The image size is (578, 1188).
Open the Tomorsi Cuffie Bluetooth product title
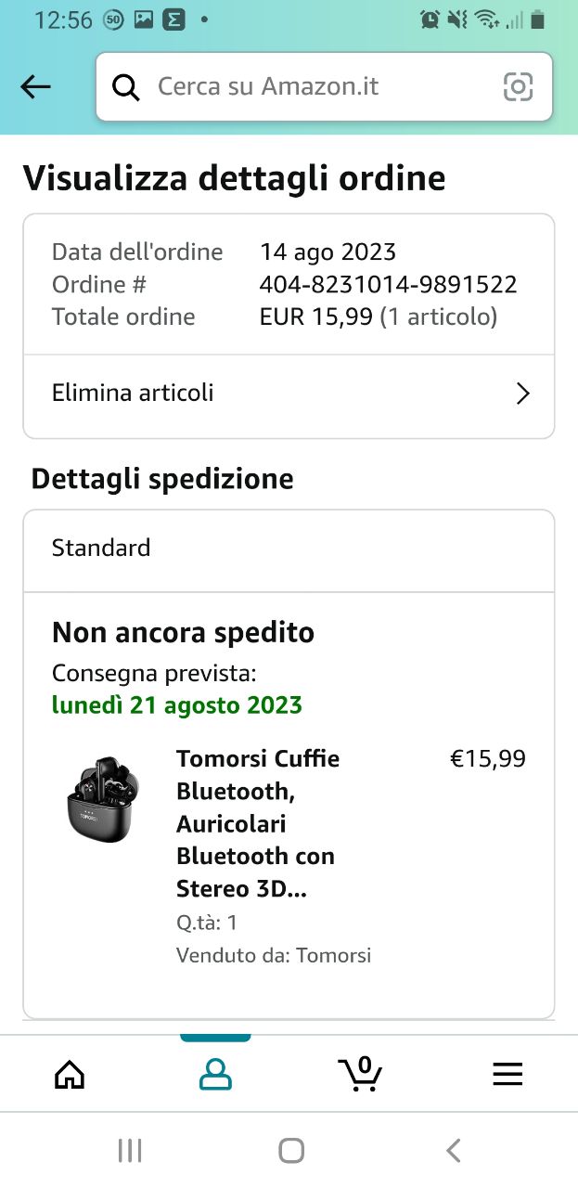[259, 824]
